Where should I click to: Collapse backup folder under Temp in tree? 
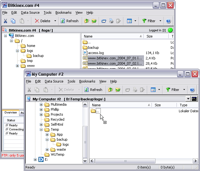coord(47,139)
